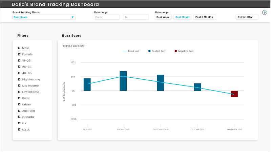This screenshot has width=271, height=152.
Task: Choose the Past 6 Months range
Action: (205, 17)
